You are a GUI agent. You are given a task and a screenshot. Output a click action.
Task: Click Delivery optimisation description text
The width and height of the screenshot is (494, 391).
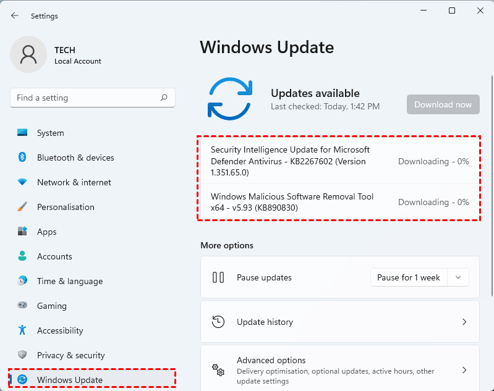(336, 376)
